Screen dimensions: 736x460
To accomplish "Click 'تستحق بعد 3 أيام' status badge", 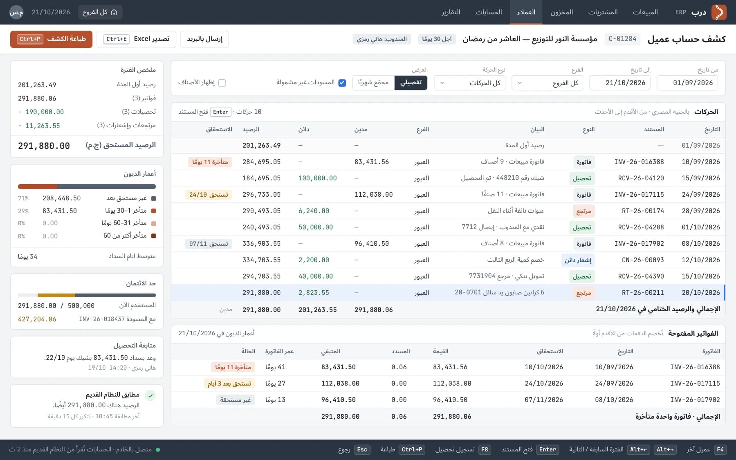I will 229,384.
